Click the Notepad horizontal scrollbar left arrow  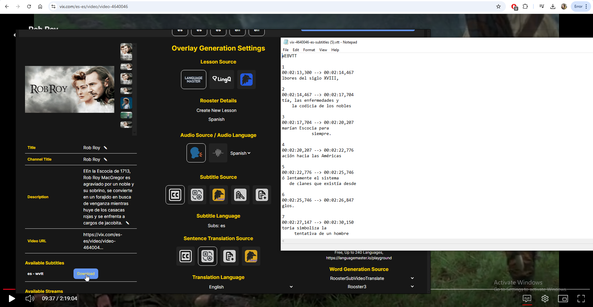(x=283, y=241)
